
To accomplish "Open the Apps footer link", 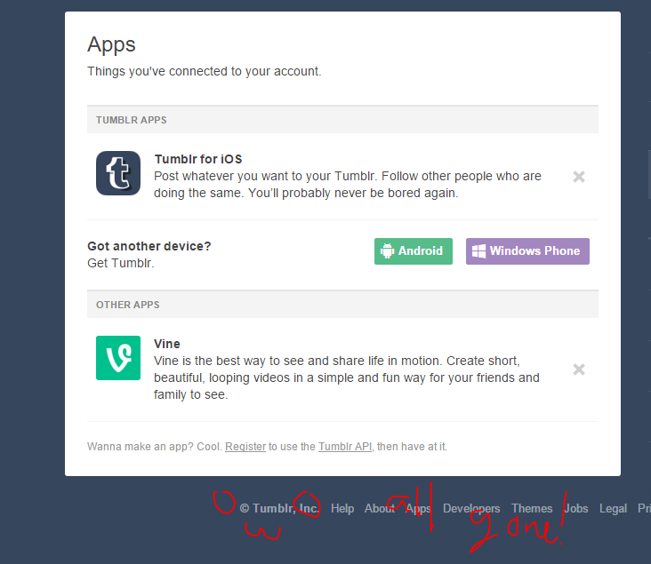I will pos(419,508).
